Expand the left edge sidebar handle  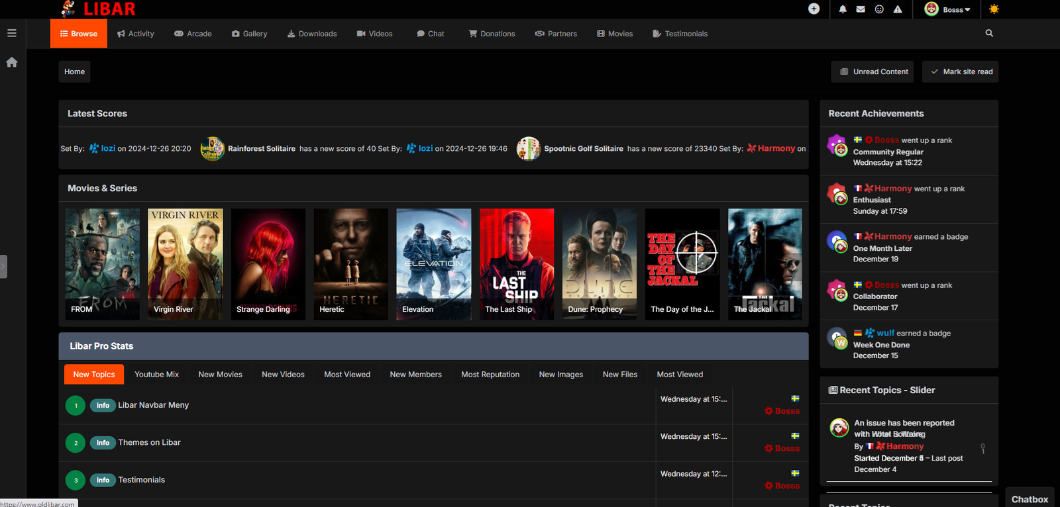click(3, 267)
